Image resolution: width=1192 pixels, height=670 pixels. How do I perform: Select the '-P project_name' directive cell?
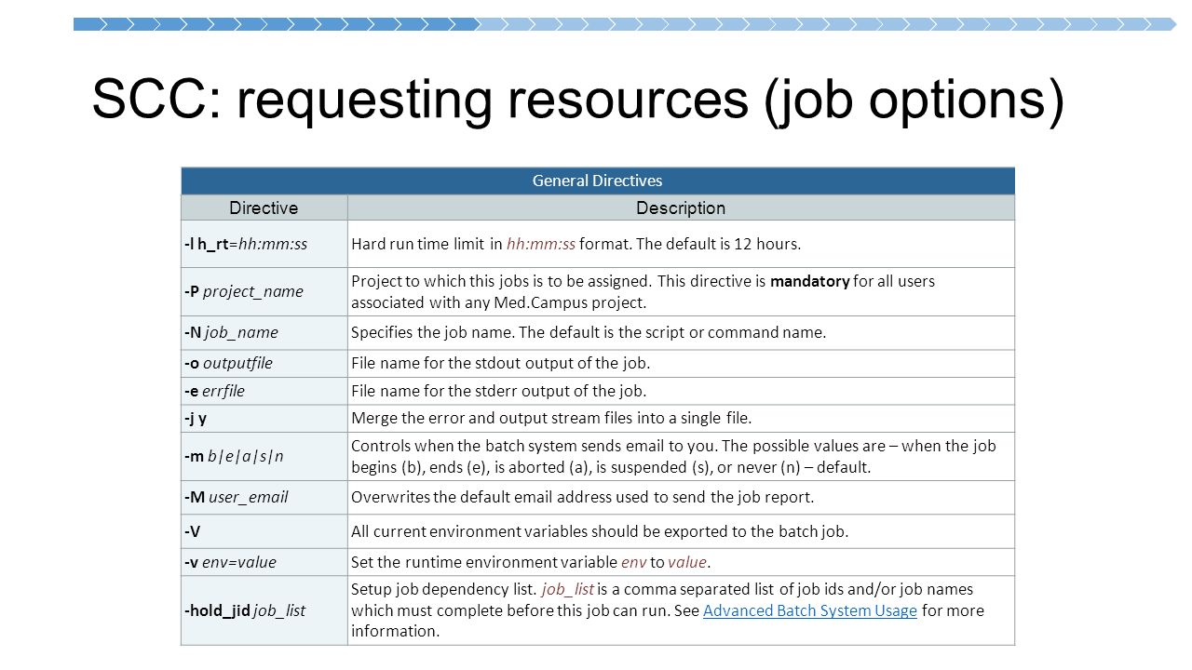(264, 291)
